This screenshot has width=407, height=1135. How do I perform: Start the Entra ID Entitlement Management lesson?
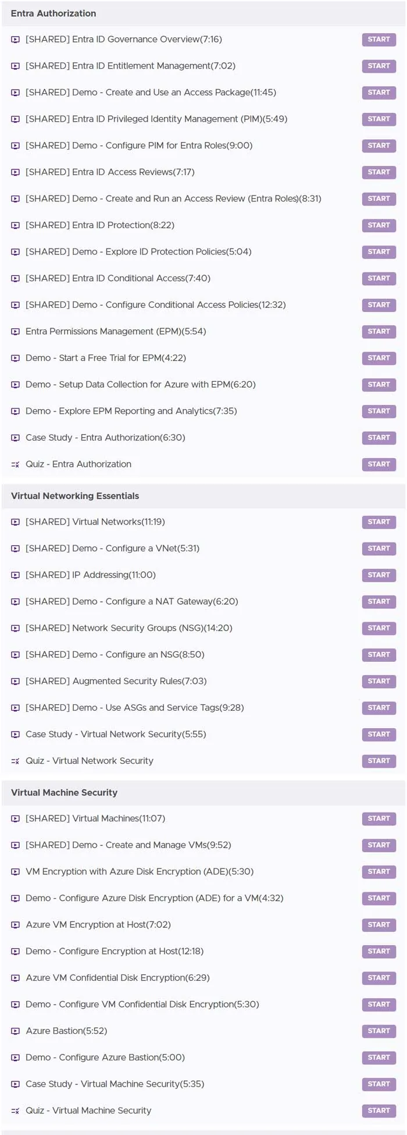tap(379, 66)
